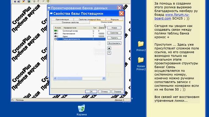Screen dimensions: 209x117
Task: Click F1 - Помощь status bar text
Action: pos(17,100)
